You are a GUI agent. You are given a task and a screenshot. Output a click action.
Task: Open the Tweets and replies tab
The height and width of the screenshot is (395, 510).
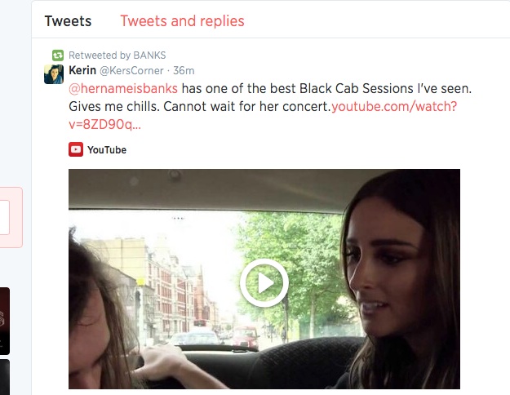pyautogui.click(x=182, y=21)
